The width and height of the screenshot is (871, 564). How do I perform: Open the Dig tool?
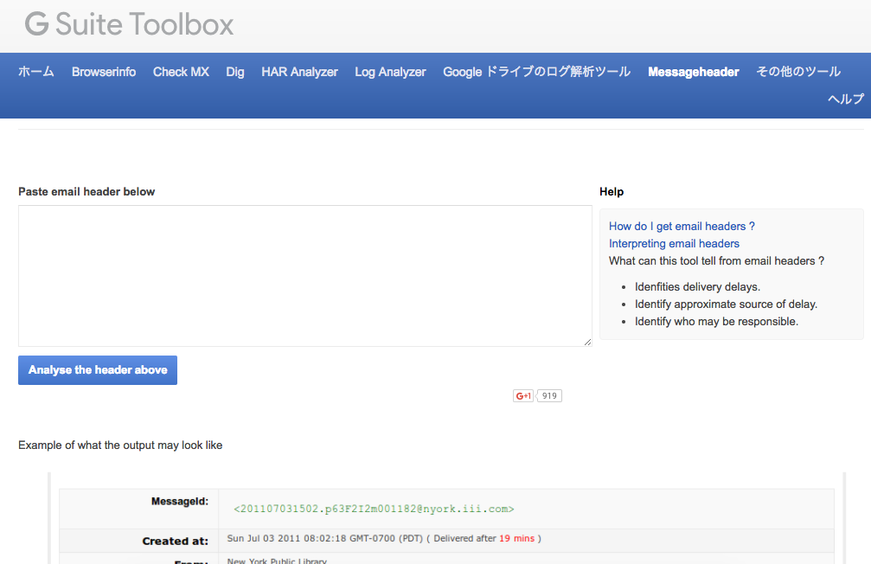234,72
